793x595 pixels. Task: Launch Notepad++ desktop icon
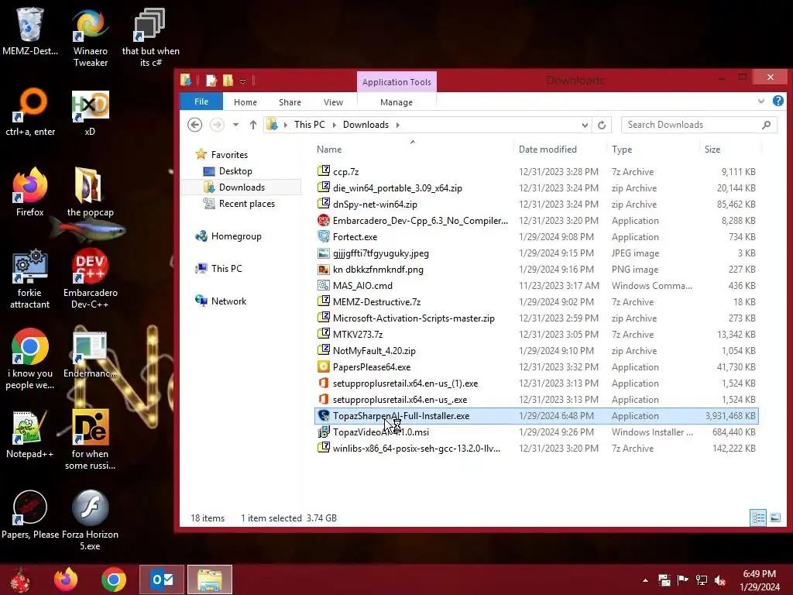point(30,434)
